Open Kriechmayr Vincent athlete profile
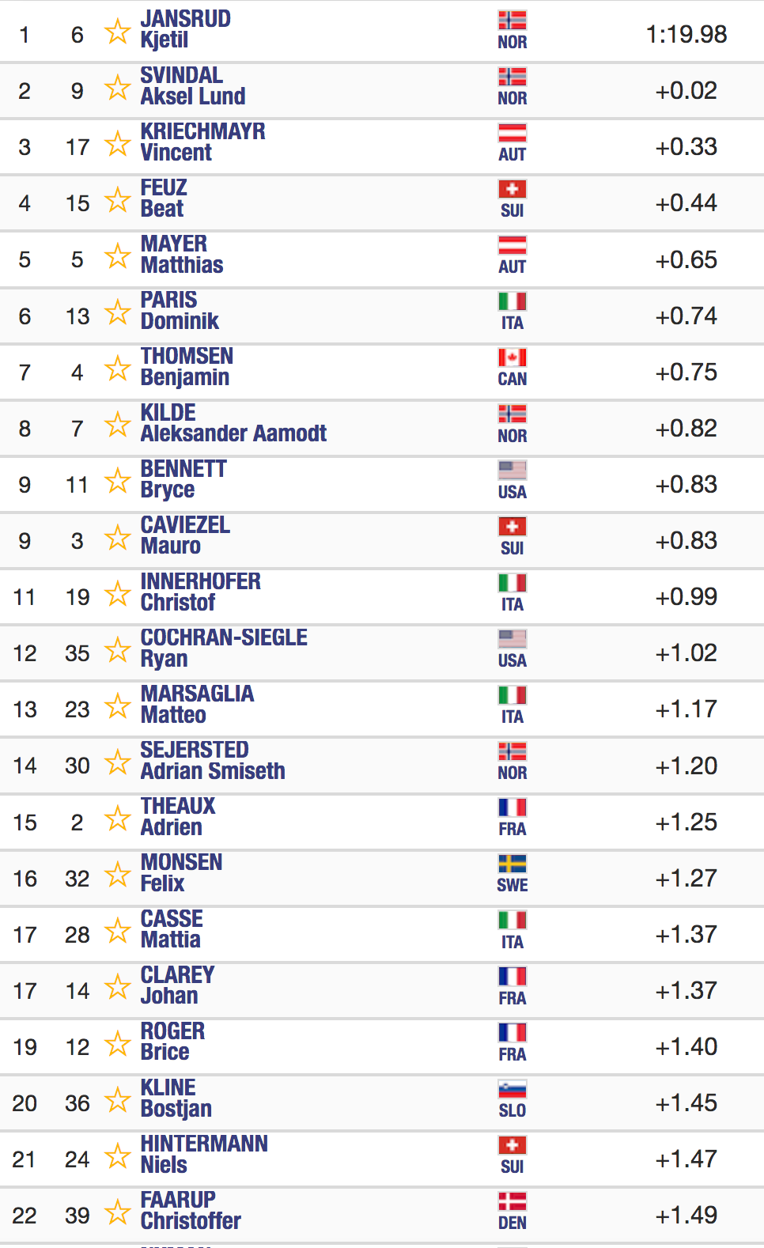Image resolution: width=764 pixels, height=1248 pixels. point(202,142)
